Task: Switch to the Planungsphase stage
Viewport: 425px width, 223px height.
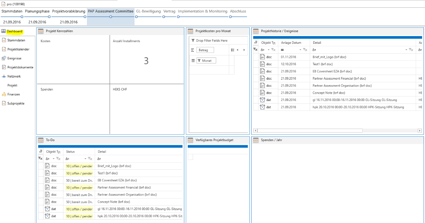Action: (37, 11)
